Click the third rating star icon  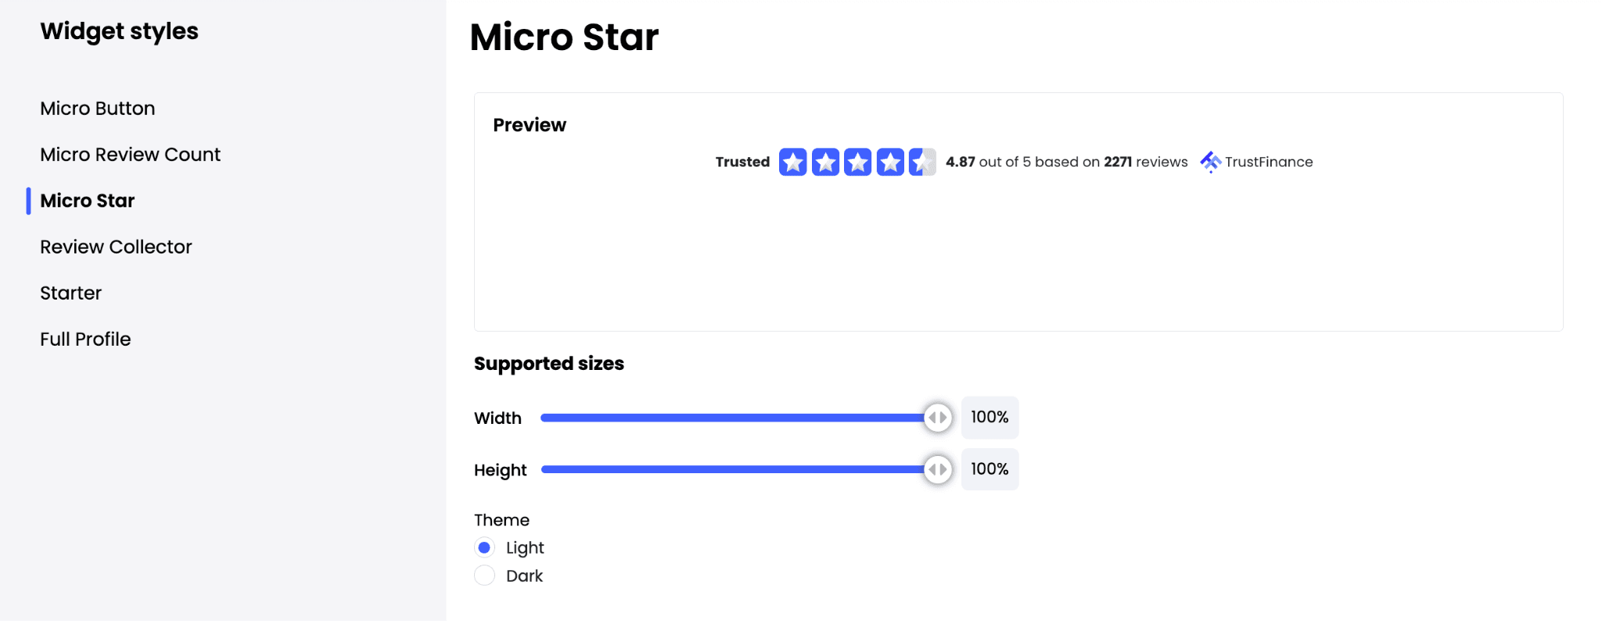pos(857,162)
